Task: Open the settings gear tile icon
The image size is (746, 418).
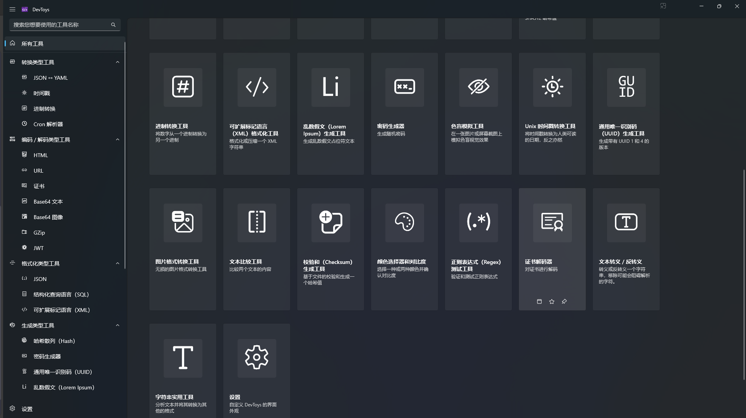Action: [257, 358]
